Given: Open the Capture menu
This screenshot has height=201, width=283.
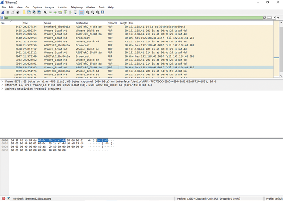Looking at the screenshot, I should (37, 8).
